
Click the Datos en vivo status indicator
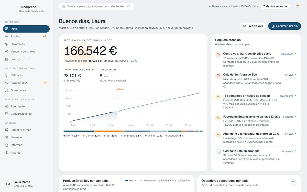click(219, 6)
